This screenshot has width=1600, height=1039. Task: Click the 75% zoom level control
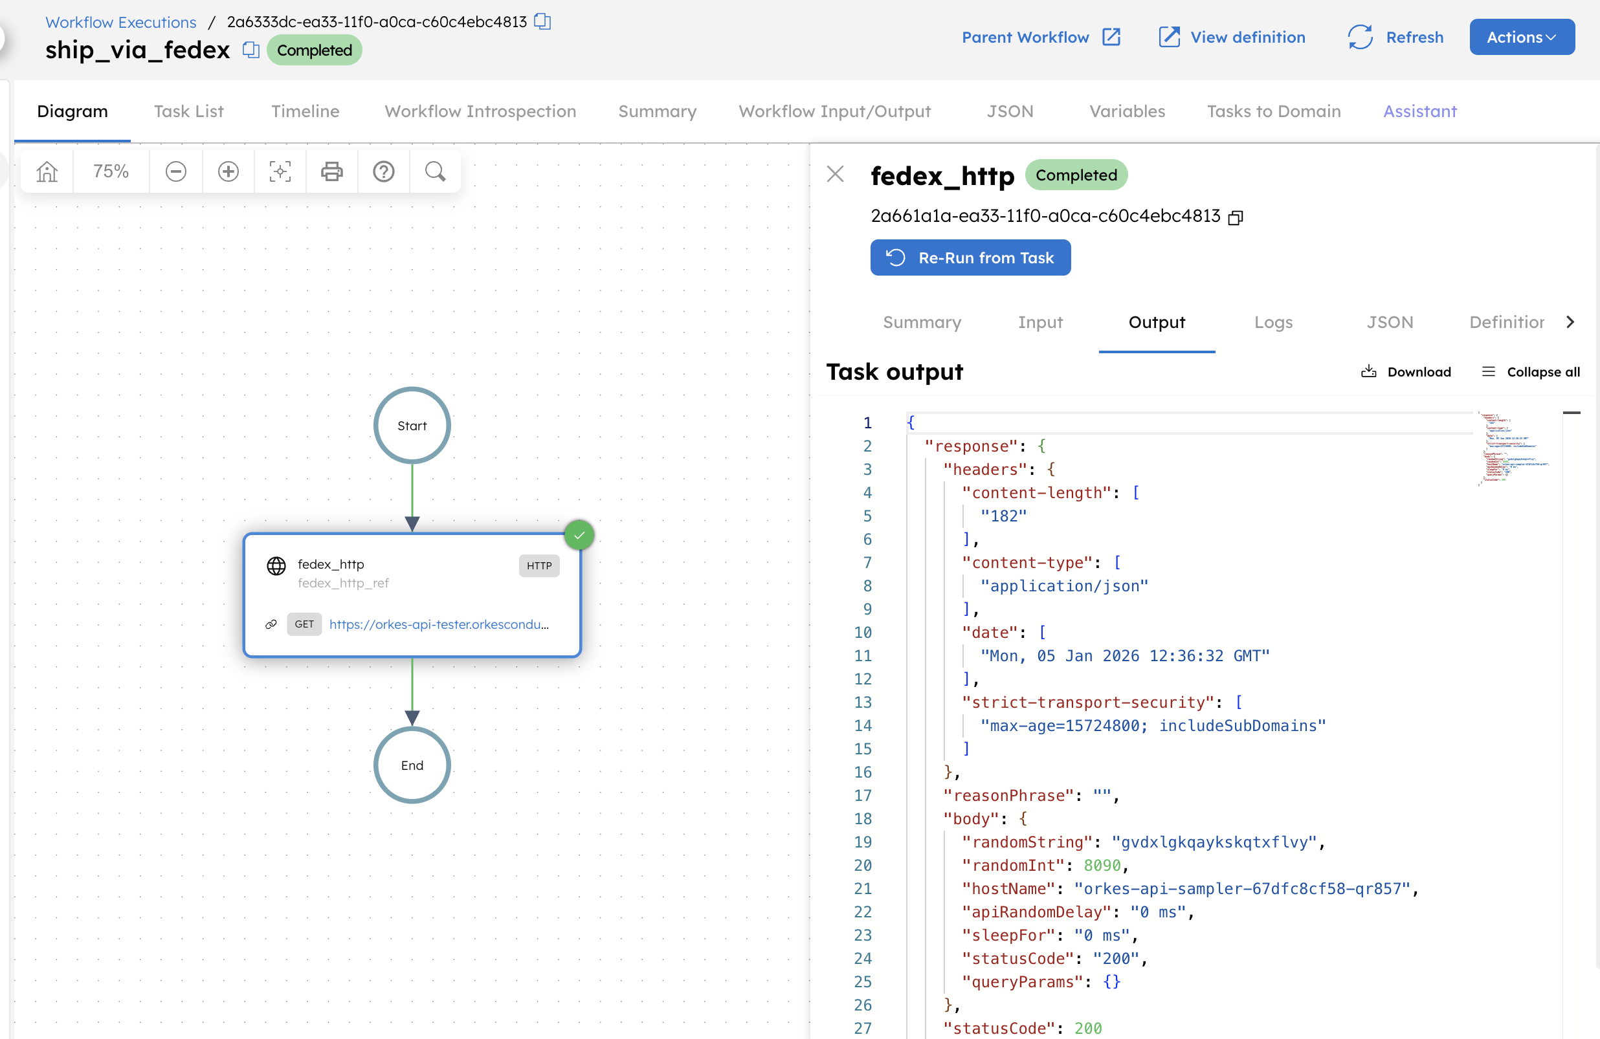(110, 171)
